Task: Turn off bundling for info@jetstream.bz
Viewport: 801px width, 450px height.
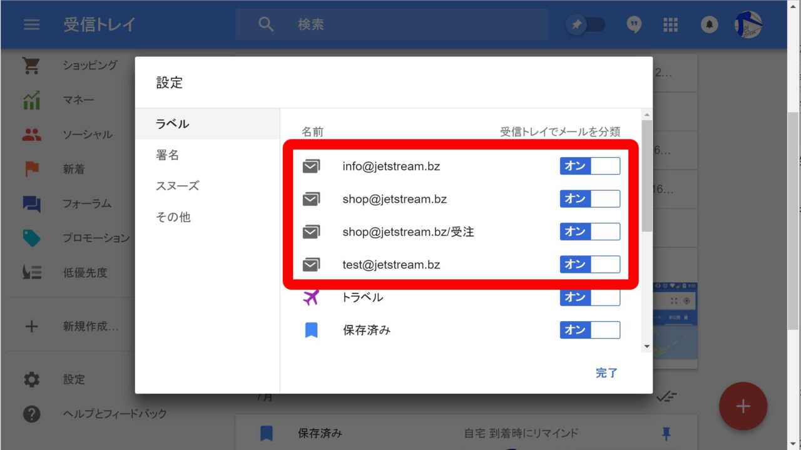Action: click(x=589, y=166)
